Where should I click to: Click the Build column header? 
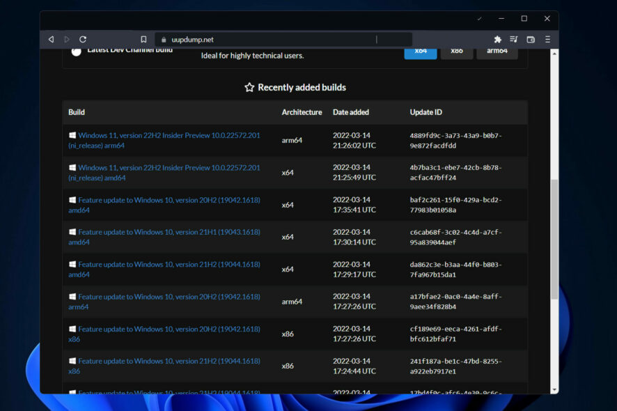pos(77,112)
